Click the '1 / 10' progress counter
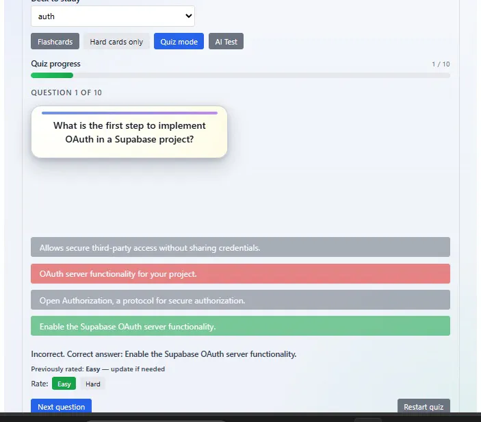 pos(441,64)
